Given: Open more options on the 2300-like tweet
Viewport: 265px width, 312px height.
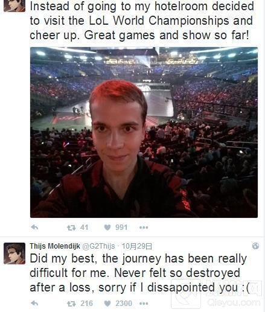Looking at the screenshot, I should pos(144,304).
